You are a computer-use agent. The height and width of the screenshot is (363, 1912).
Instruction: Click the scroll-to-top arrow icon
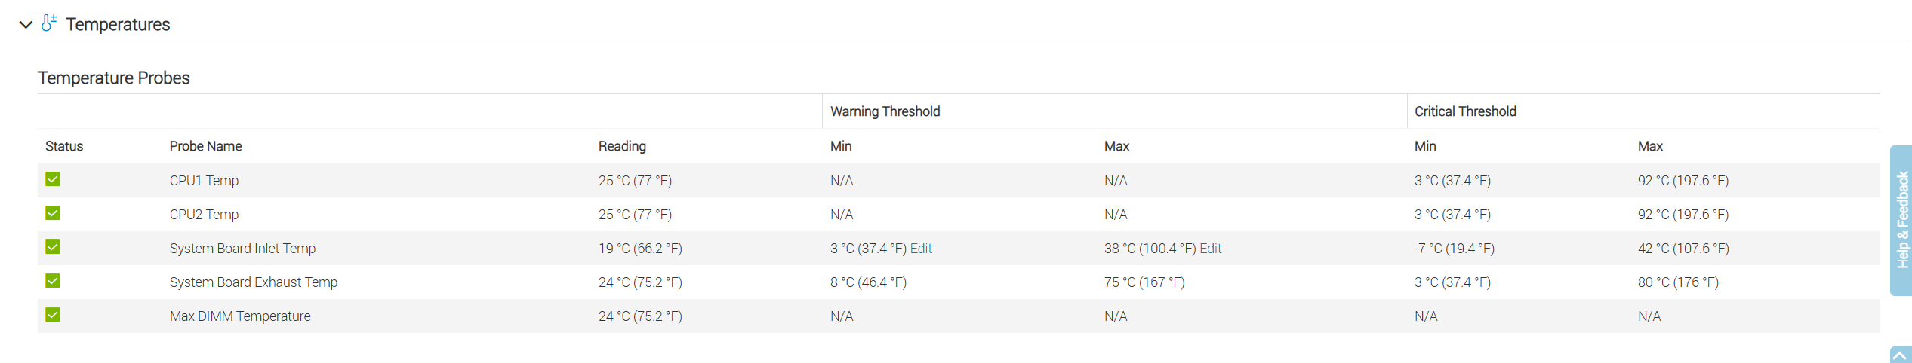pos(1900,355)
